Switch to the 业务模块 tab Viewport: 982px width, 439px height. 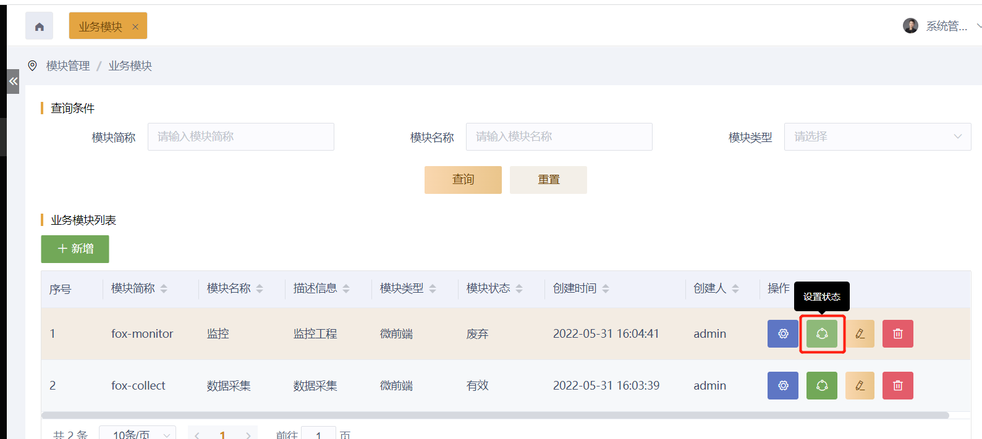point(101,27)
